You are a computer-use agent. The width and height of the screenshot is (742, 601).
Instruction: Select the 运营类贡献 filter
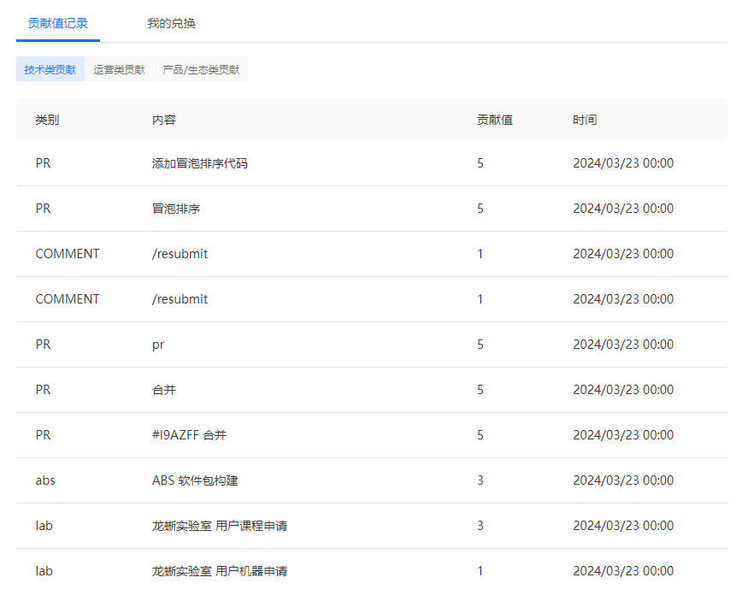click(119, 68)
